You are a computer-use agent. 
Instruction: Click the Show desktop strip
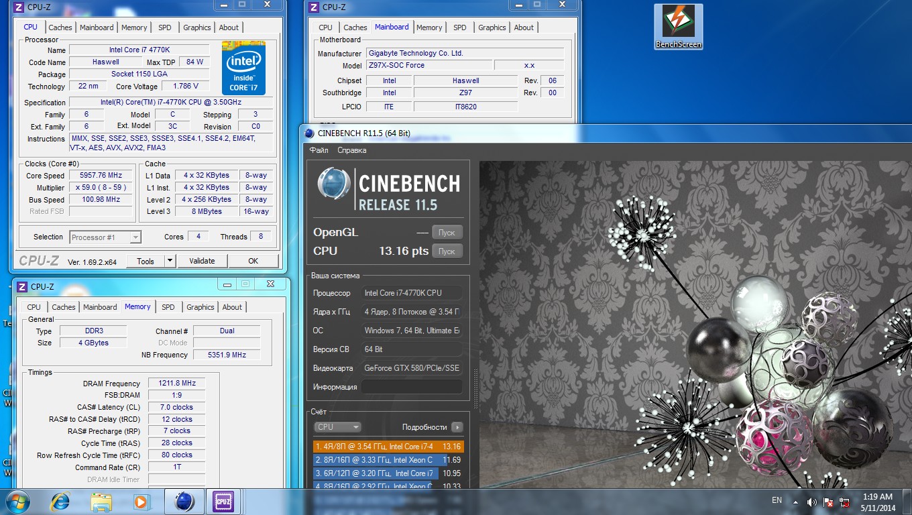pyautogui.click(x=907, y=502)
